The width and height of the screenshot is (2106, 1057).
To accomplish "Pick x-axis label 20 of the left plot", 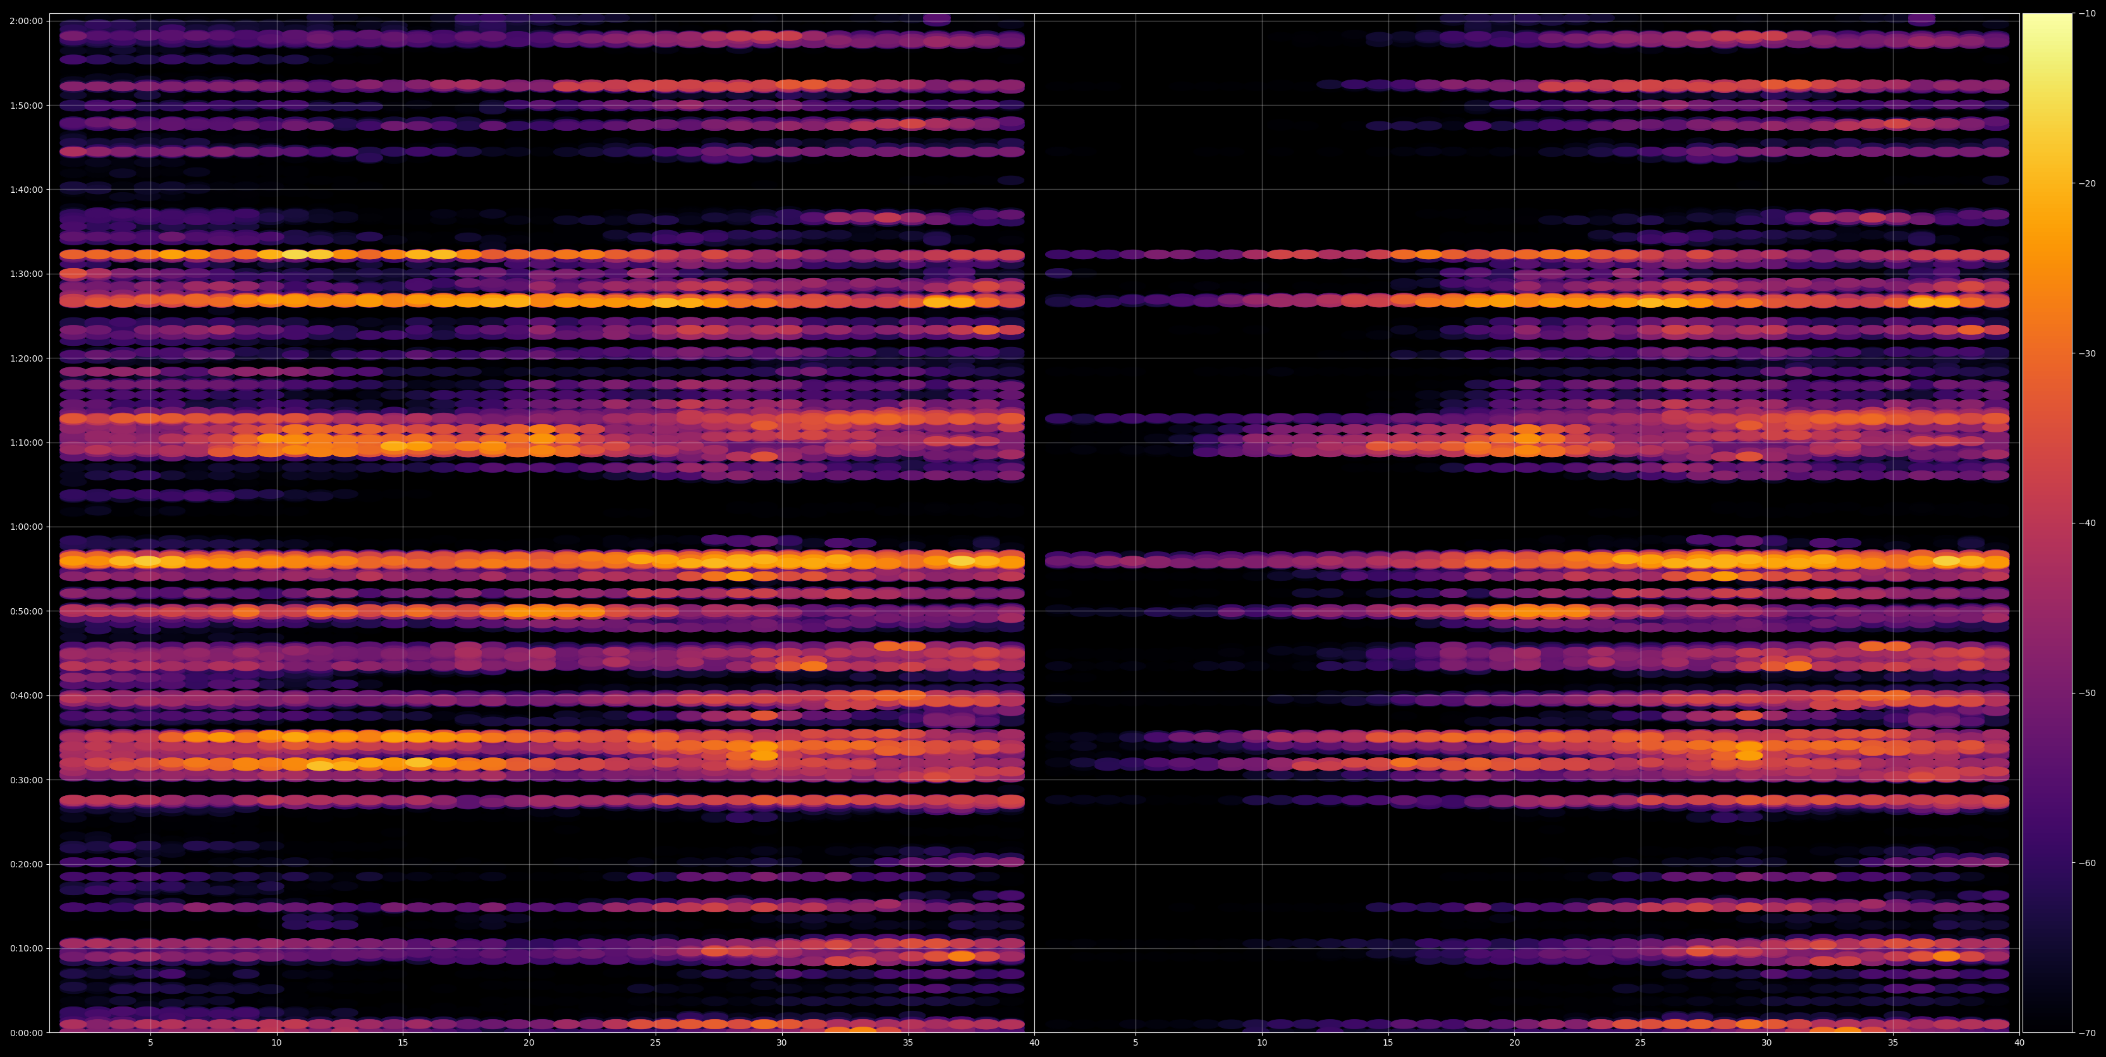I will pyautogui.click(x=529, y=1043).
